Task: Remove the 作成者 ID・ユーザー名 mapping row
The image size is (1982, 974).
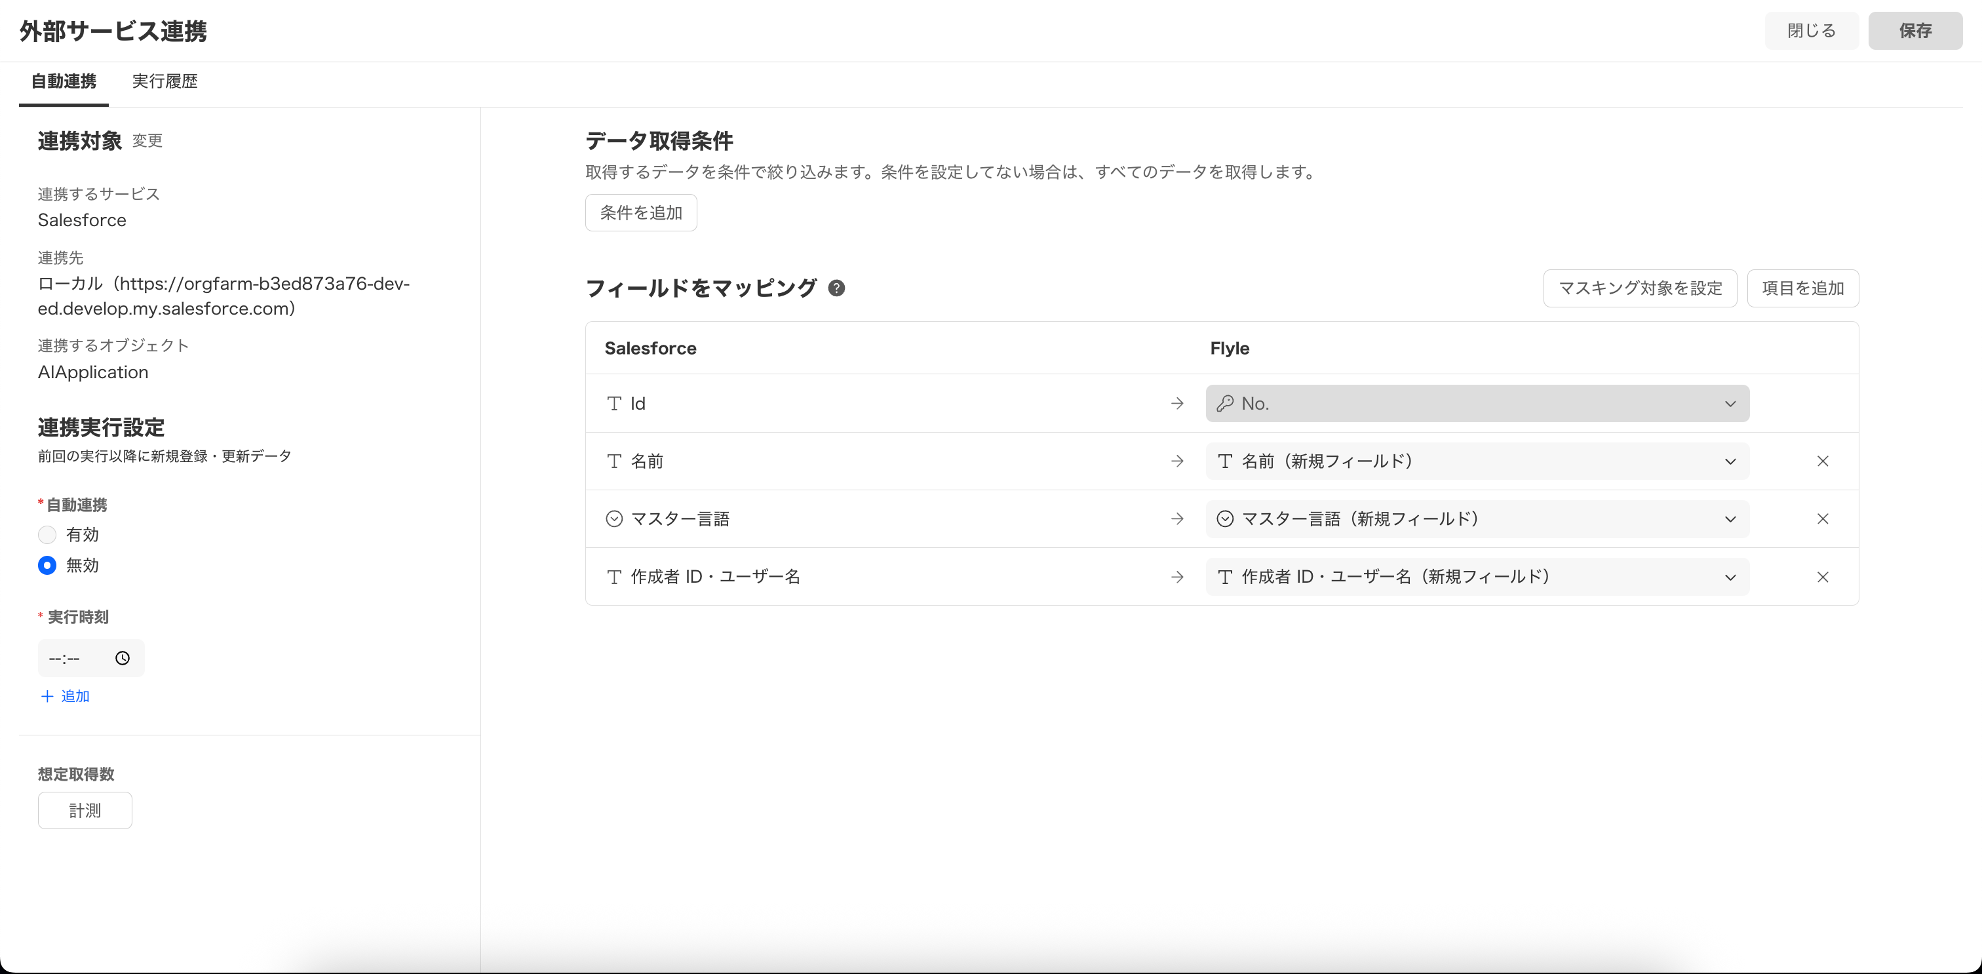Action: tap(1822, 577)
